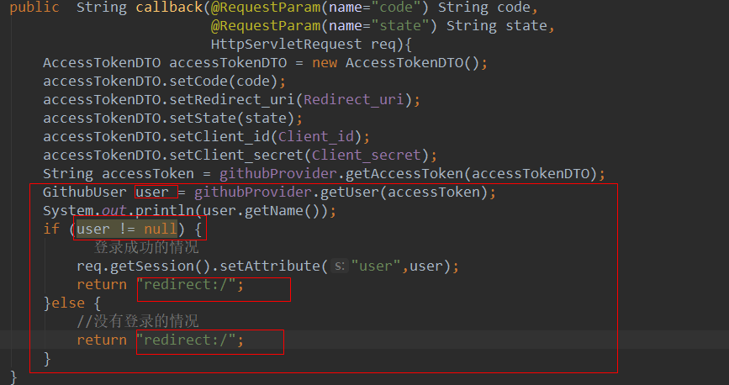729x385 pixels.
Task: Click the highlighted user != null condition
Action: pos(126,229)
